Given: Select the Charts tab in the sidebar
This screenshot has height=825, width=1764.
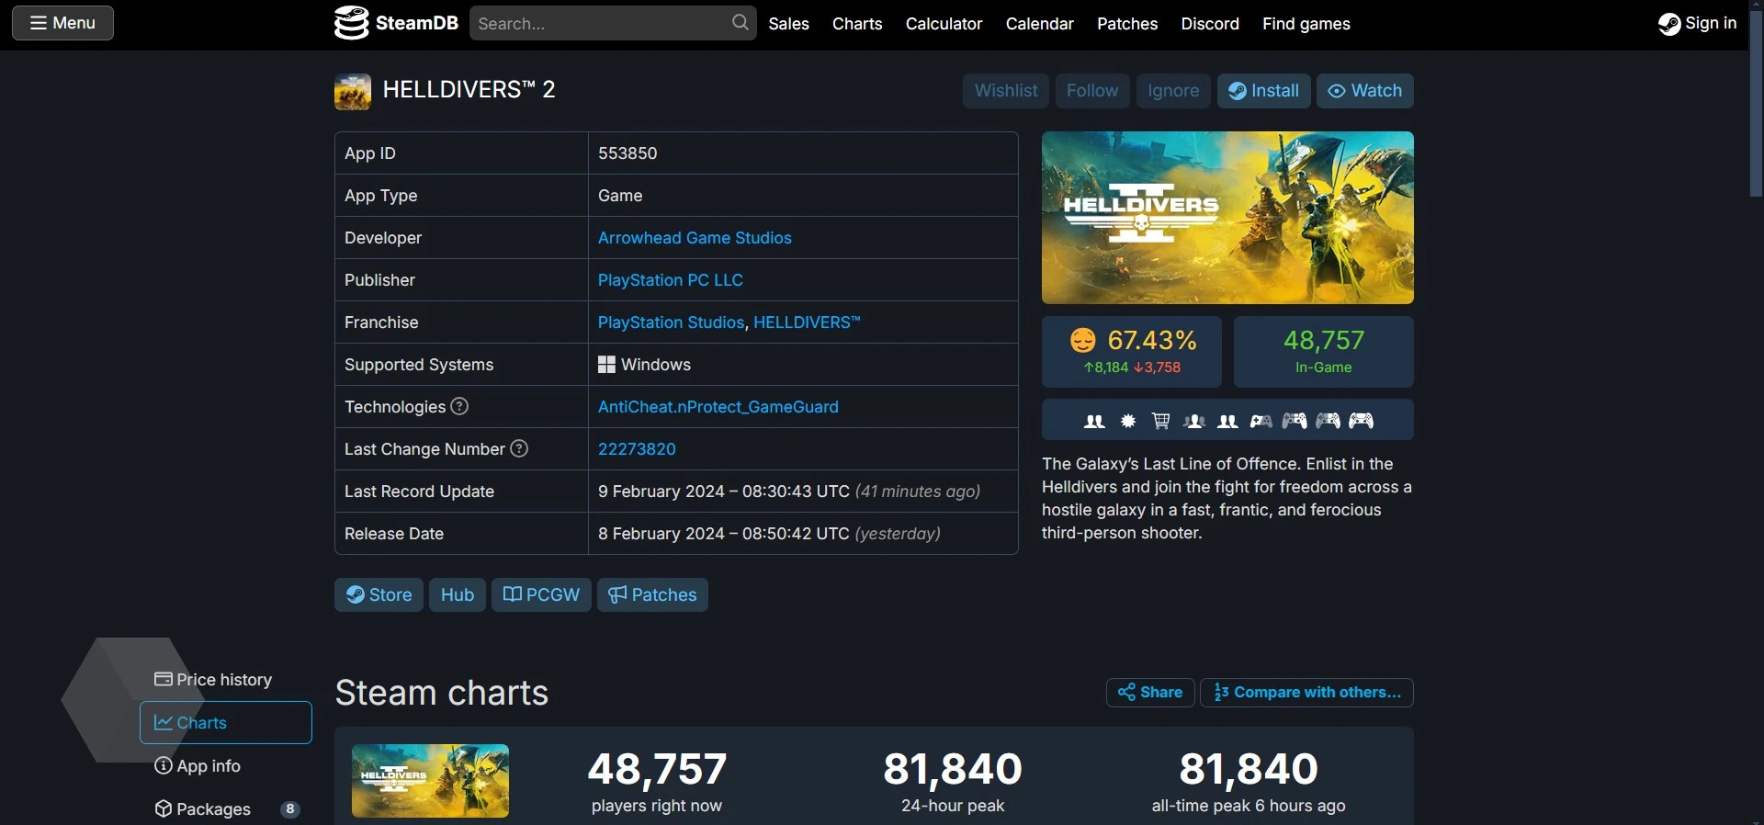Looking at the screenshot, I should click(x=225, y=723).
